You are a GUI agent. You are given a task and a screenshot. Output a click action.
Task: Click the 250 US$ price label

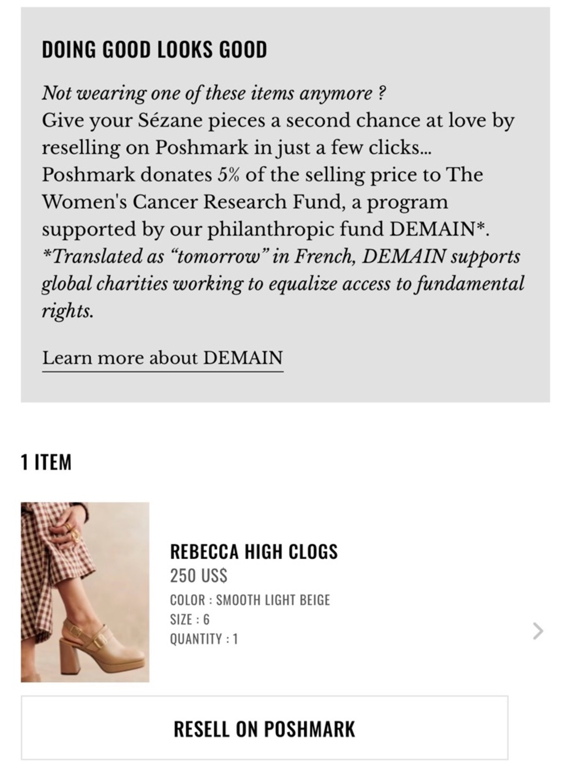pos(199,575)
